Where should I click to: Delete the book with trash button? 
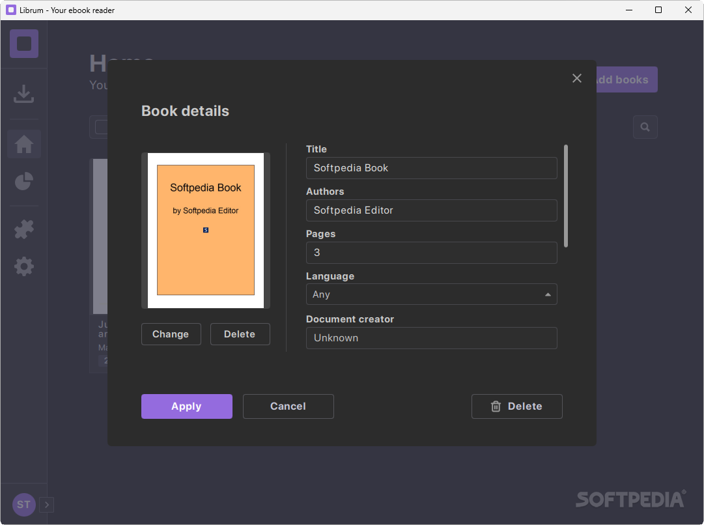517,406
